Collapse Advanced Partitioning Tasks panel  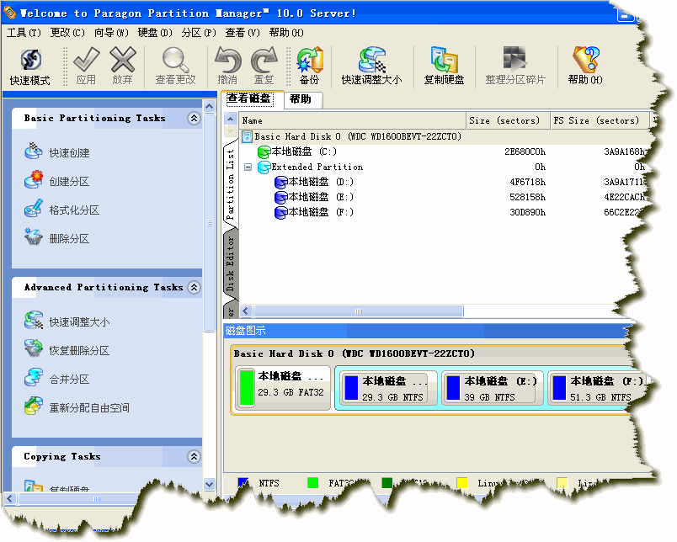pos(195,287)
